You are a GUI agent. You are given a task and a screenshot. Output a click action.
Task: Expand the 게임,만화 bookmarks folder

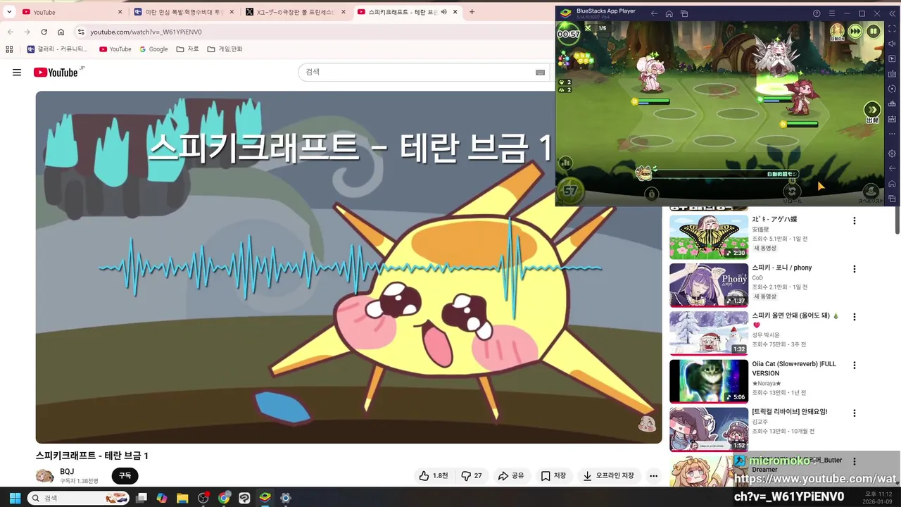pos(225,49)
